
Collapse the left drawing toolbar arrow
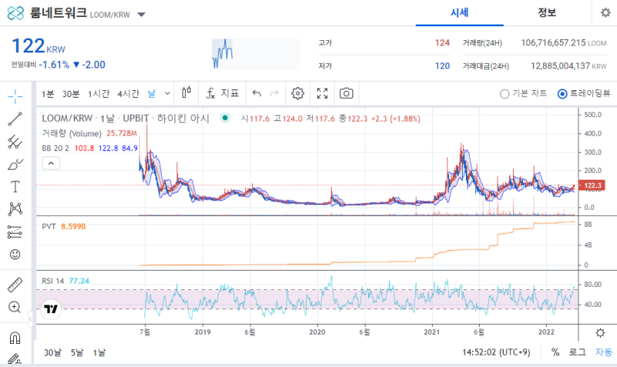(x=30, y=319)
